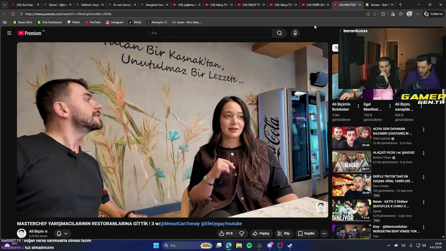
Task: Open options menu for Eray video
Action: [x=424, y=227]
